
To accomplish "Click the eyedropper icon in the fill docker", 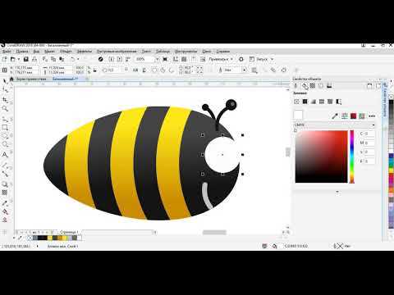I will pyautogui.click(x=335, y=116).
